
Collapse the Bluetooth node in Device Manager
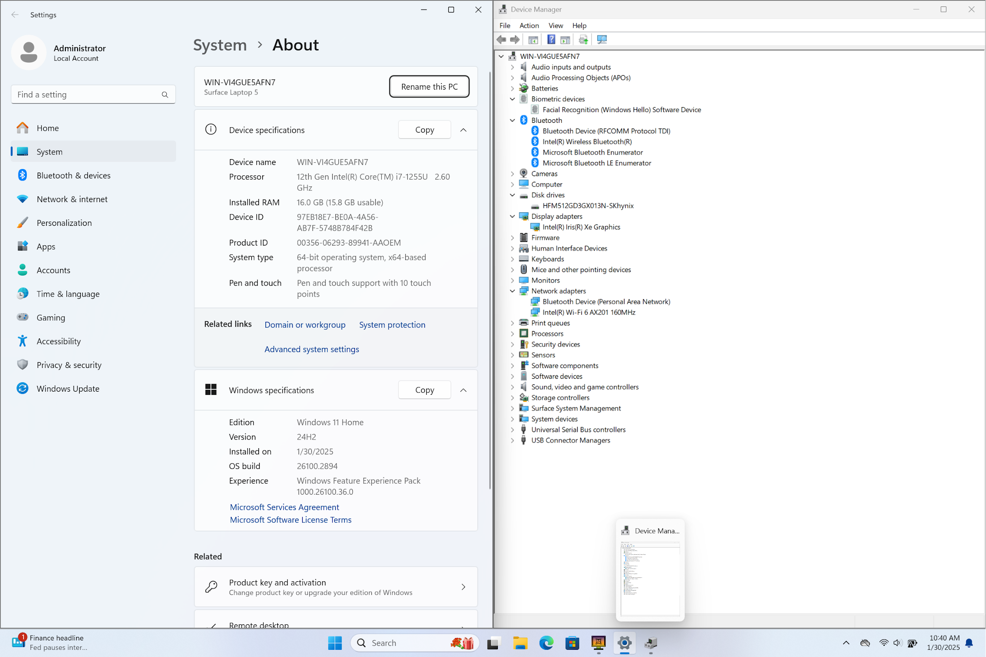pyautogui.click(x=512, y=121)
